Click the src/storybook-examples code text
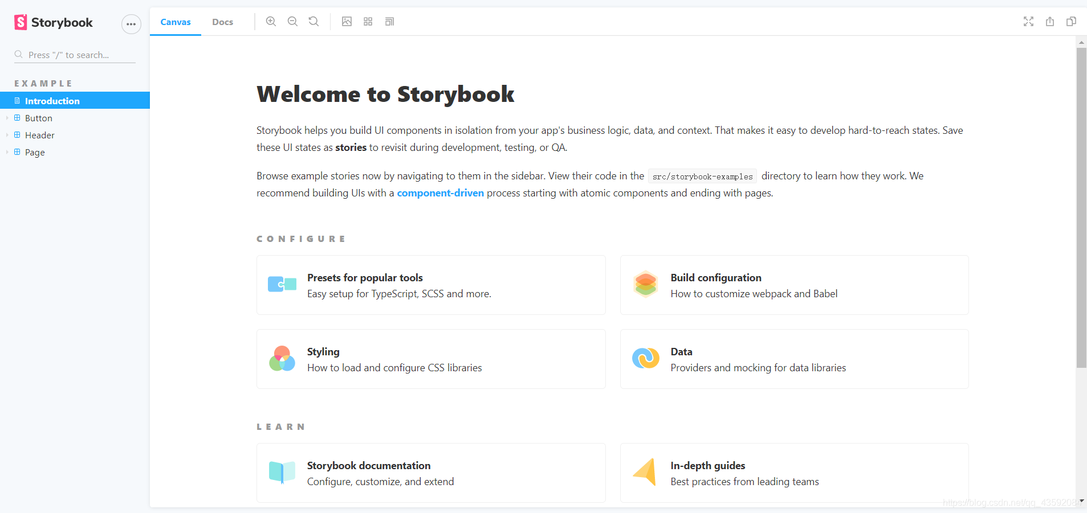 coord(702,177)
